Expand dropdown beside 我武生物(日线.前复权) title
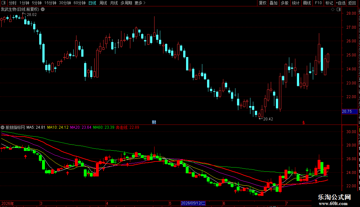The width and height of the screenshot is (360, 207). 43,10
